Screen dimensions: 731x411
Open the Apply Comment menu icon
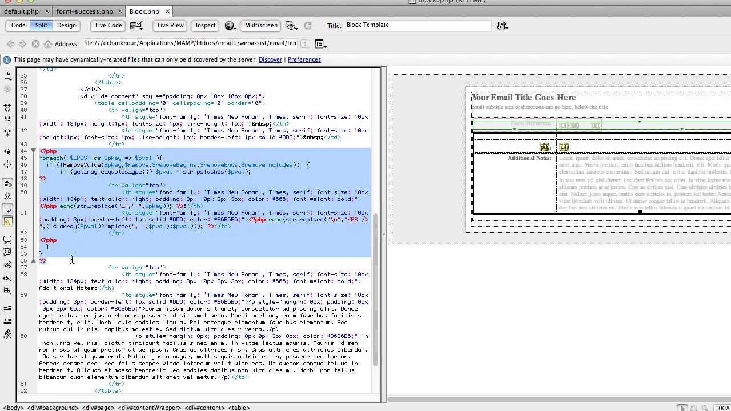[7, 240]
